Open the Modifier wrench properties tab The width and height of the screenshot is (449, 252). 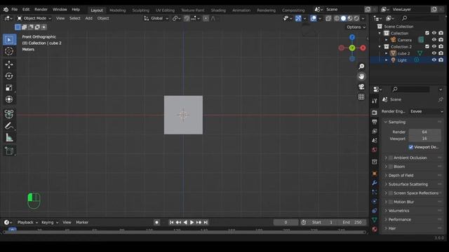click(x=375, y=183)
